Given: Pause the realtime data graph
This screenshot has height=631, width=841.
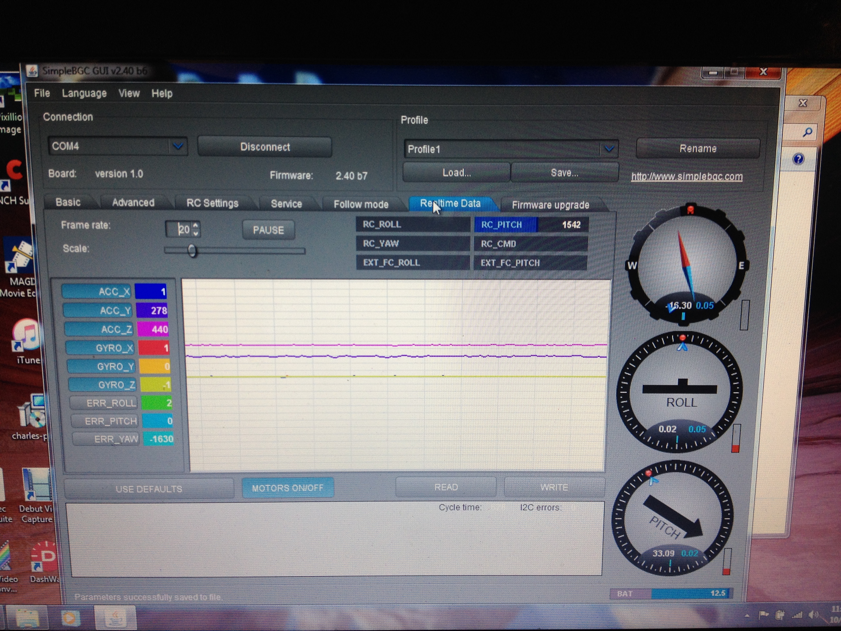Looking at the screenshot, I should point(268,230).
